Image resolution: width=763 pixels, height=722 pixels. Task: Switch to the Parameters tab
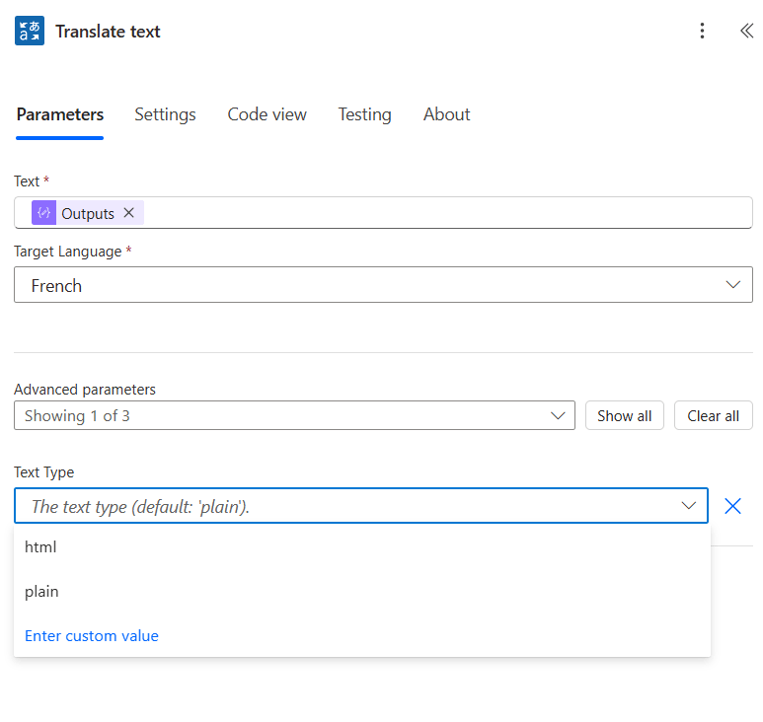[x=60, y=114]
